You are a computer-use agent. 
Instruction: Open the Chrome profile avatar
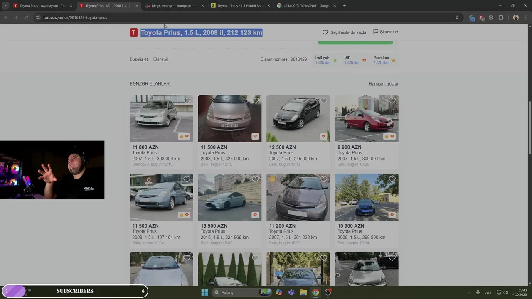point(516,17)
